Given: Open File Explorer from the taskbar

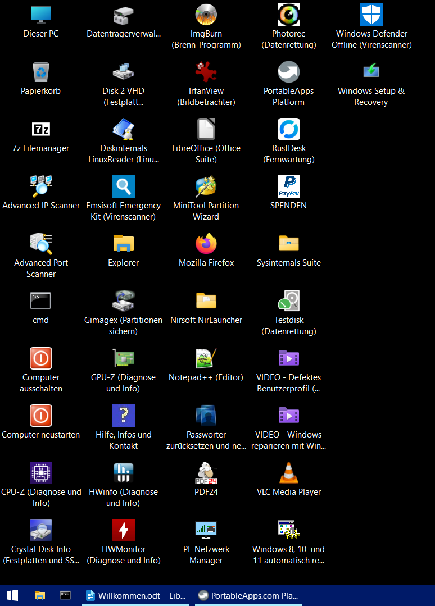Looking at the screenshot, I should (40, 595).
